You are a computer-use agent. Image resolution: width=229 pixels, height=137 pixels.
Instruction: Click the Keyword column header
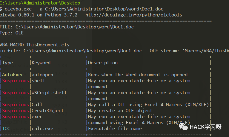click(41, 63)
